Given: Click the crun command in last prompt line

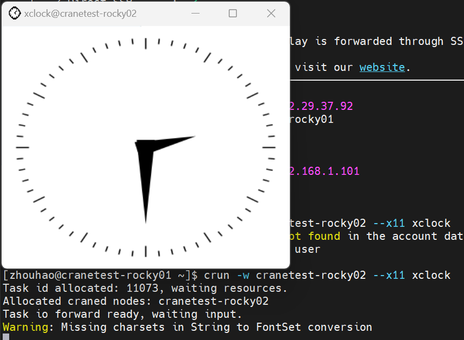Looking at the screenshot, I should (x=217, y=275).
